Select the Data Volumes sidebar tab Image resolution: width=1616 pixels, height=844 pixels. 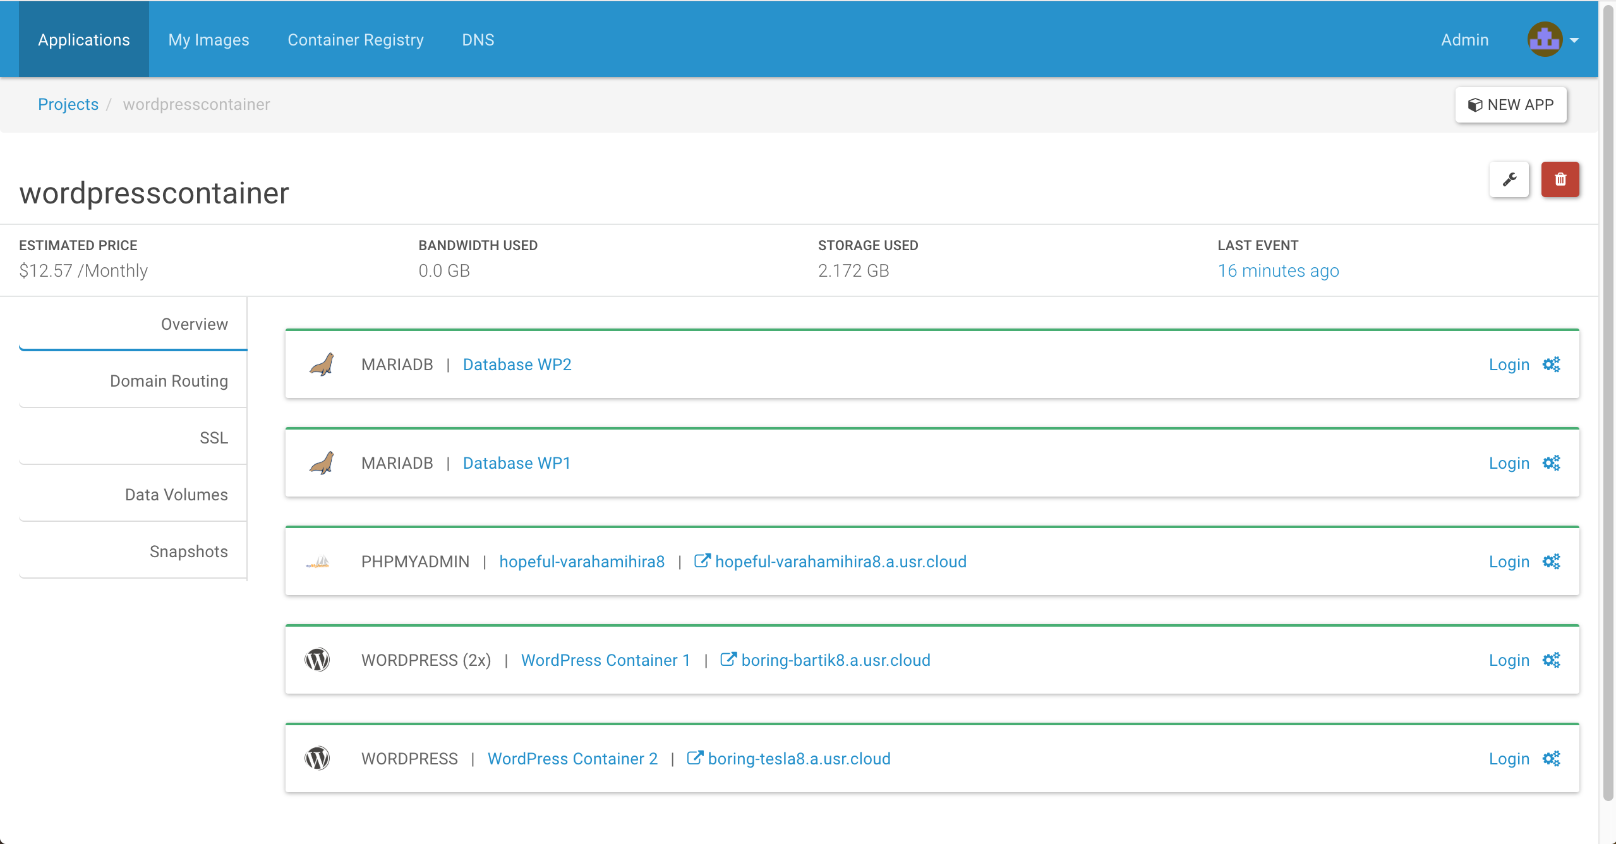click(x=133, y=495)
